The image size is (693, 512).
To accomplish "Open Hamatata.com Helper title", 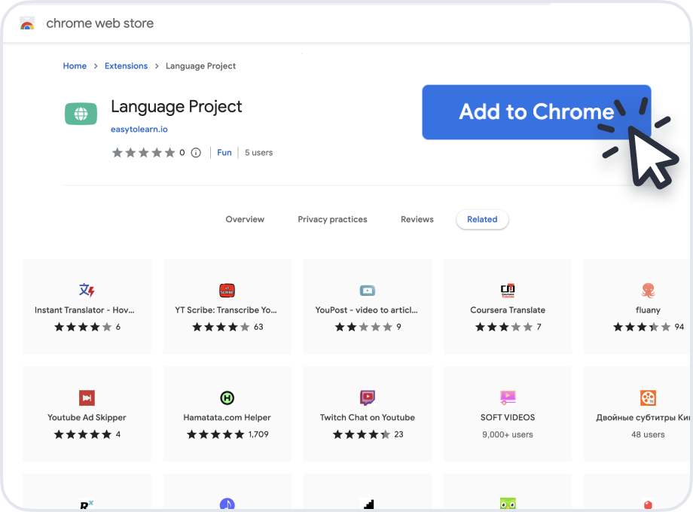I will [x=227, y=417].
